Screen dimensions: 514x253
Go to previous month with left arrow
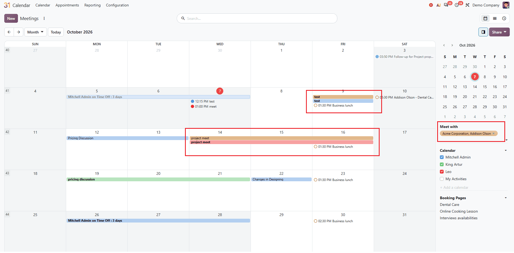(x=9, y=32)
